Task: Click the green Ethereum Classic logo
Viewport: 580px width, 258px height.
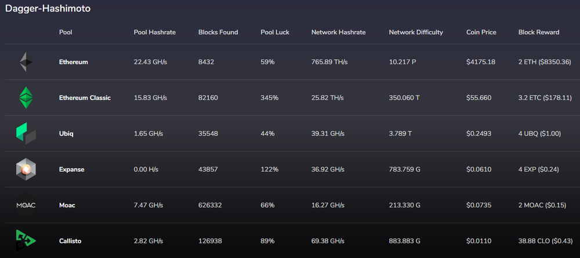Action: click(26, 98)
